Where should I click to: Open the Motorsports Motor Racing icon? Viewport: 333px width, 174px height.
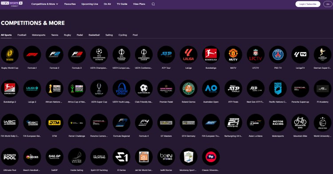pyautogui.click(x=278, y=123)
